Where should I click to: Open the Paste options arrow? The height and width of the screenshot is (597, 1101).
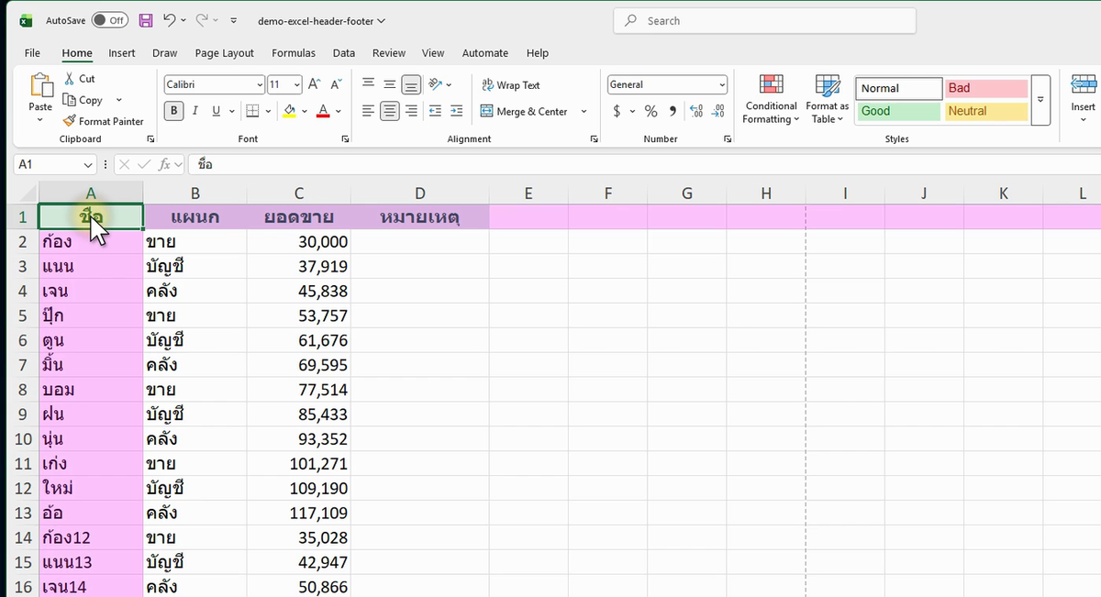[x=40, y=120]
